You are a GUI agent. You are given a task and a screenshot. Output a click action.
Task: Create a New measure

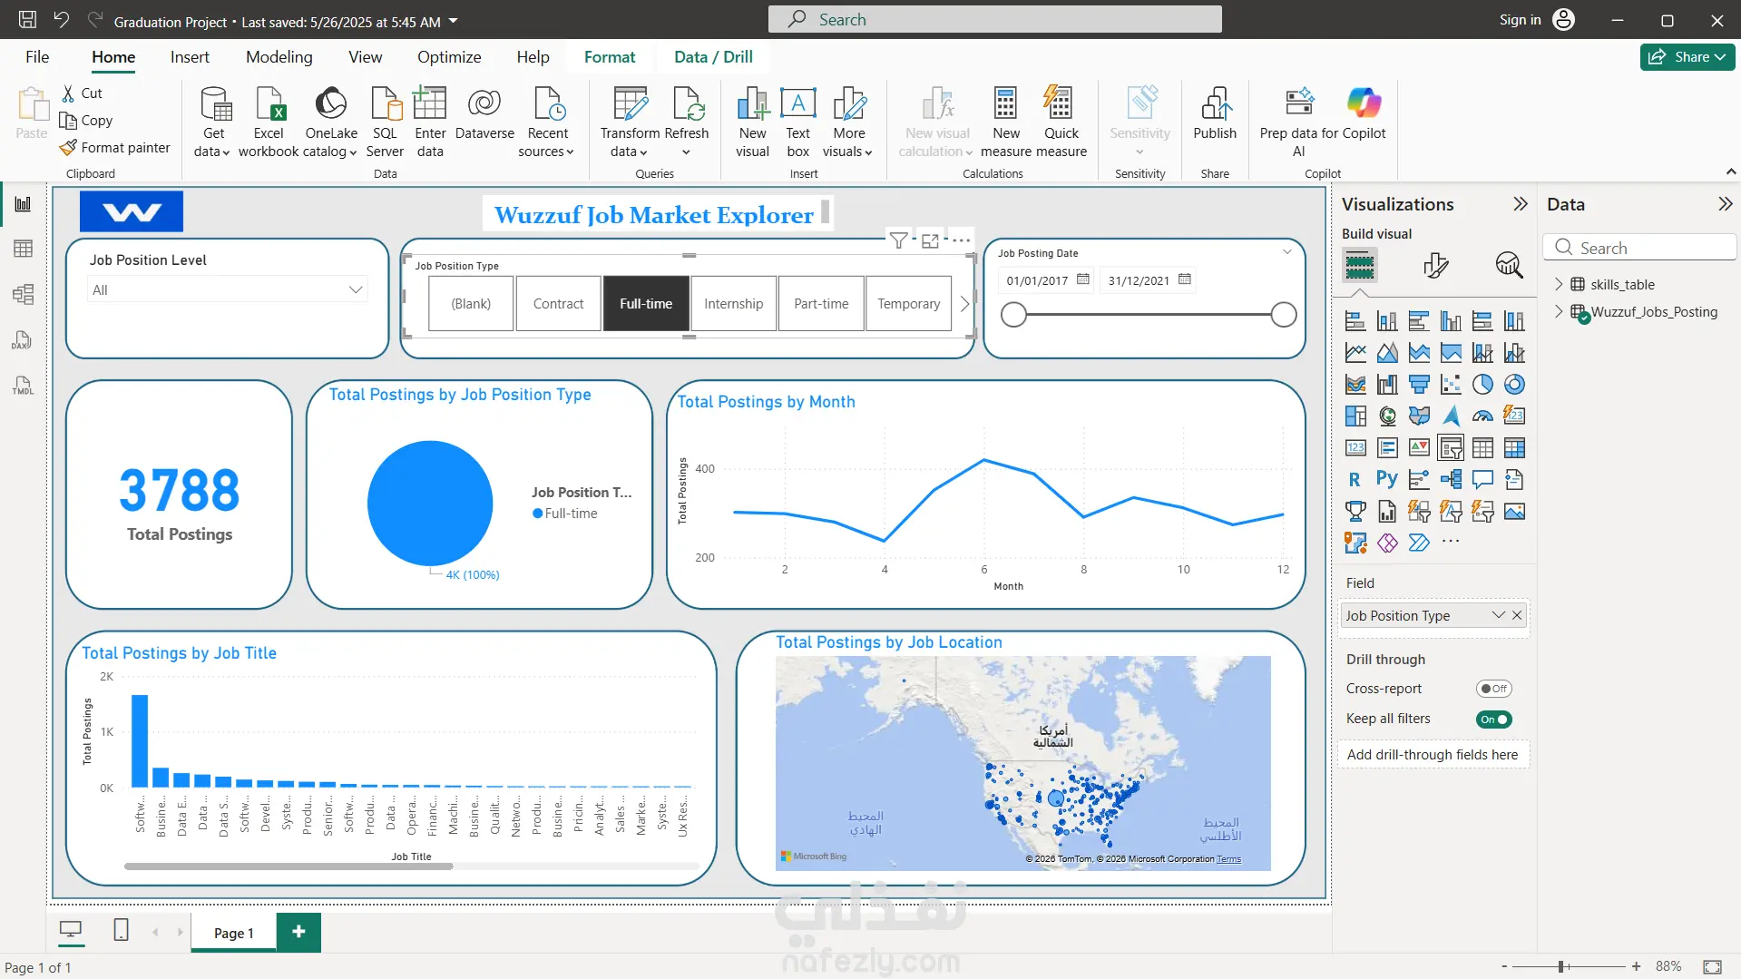click(1006, 122)
